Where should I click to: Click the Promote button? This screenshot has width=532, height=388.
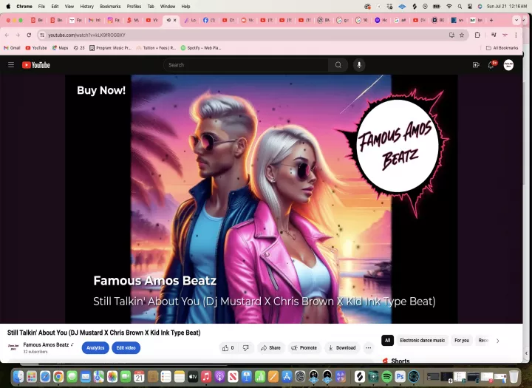tap(304, 347)
